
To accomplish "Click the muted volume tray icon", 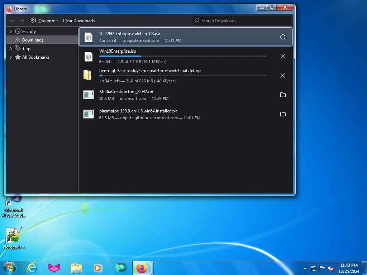I will tap(331, 269).
